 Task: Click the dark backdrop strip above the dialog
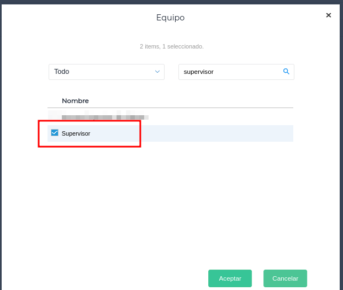[171, 2]
